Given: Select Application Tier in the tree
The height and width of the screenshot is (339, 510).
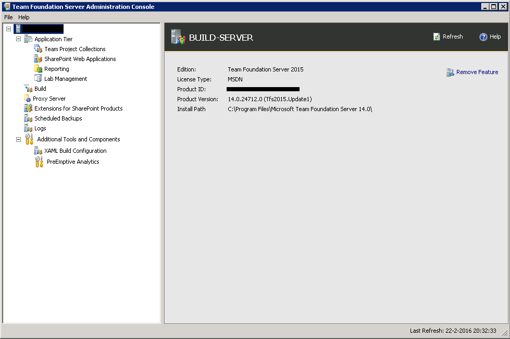Looking at the screenshot, I should (x=53, y=39).
